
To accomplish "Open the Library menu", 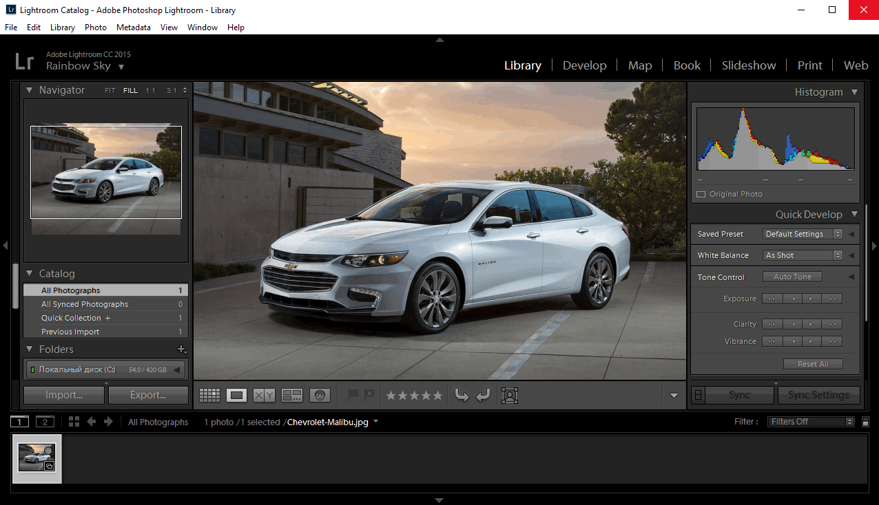I will [x=63, y=28].
